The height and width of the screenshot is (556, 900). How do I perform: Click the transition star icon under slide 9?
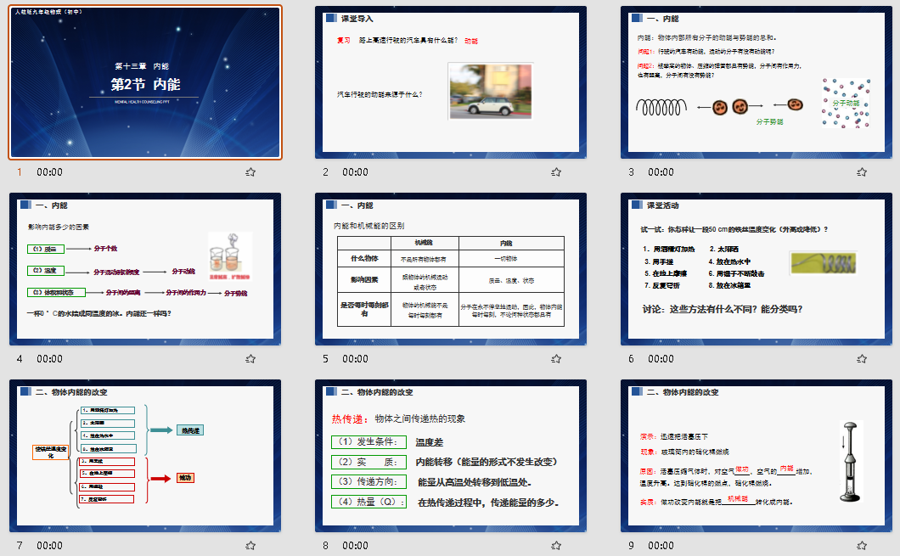tap(862, 546)
